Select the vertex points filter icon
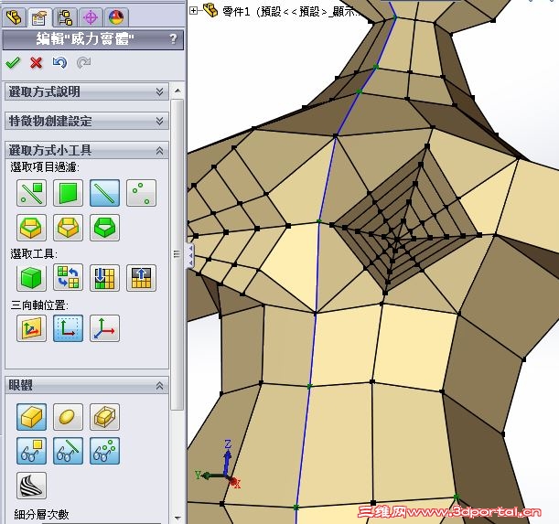This screenshot has width=559, height=524. pos(141,193)
